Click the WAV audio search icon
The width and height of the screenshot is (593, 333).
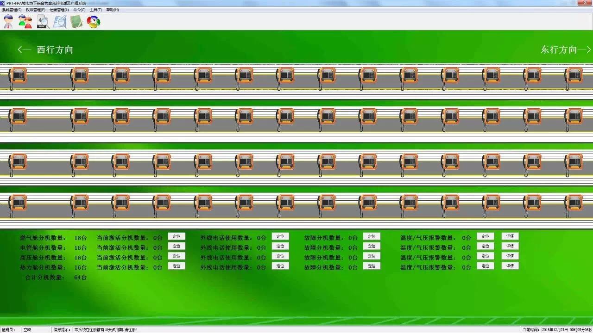click(43, 22)
